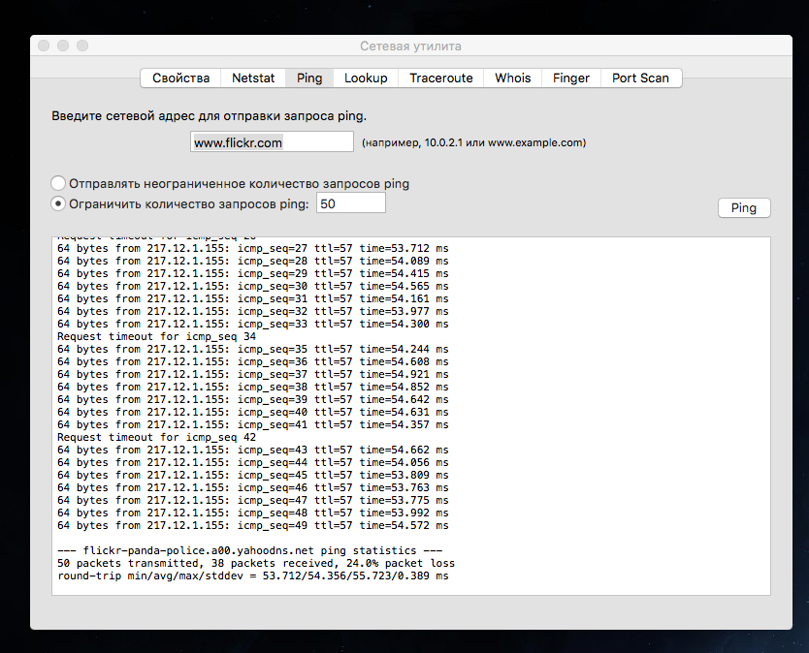Maximize the Сетевая утилита window
Image resolution: width=809 pixels, height=653 pixels.
pos(82,46)
